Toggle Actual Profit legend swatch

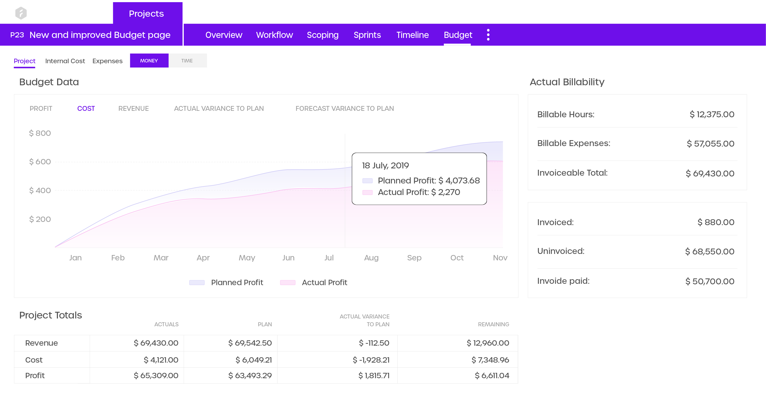pos(287,282)
